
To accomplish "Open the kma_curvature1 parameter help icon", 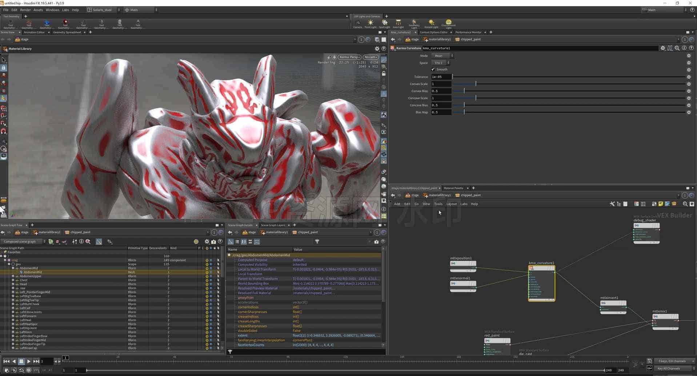I will [x=691, y=48].
